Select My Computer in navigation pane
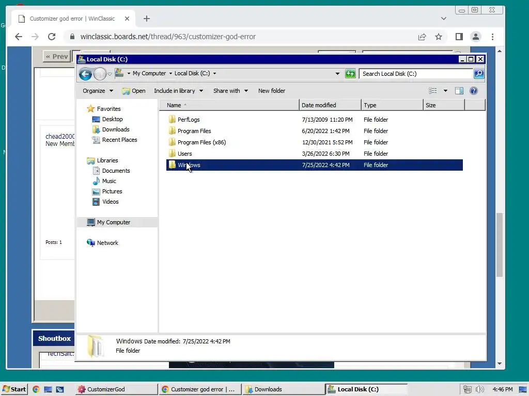This screenshot has width=529, height=396. [x=117, y=222]
